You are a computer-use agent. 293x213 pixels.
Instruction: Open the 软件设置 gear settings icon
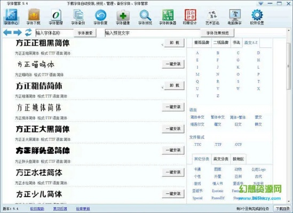(x=257, y=17)
